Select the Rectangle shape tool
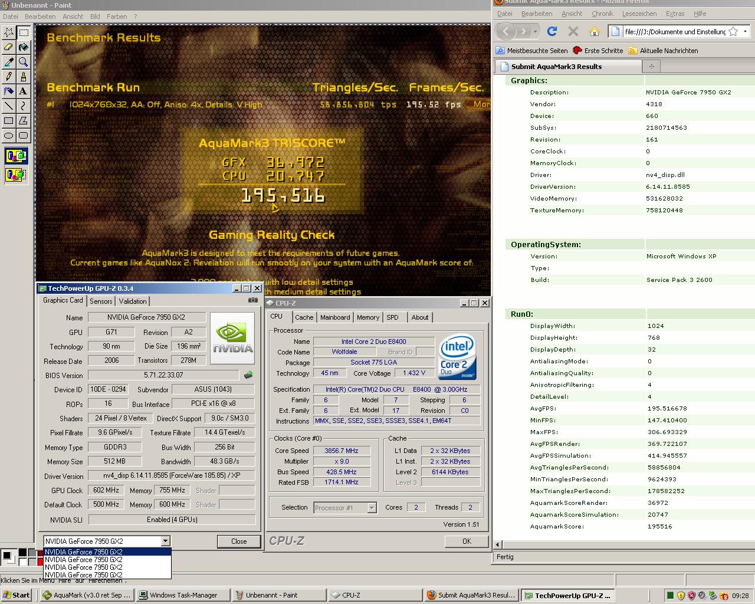The image size is (755, 604). pyautogui.click(x=9, y=121)
